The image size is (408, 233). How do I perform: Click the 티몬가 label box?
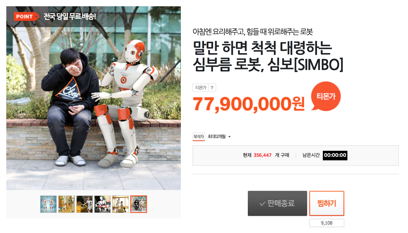pyautogui.click(x=201, y=88)
